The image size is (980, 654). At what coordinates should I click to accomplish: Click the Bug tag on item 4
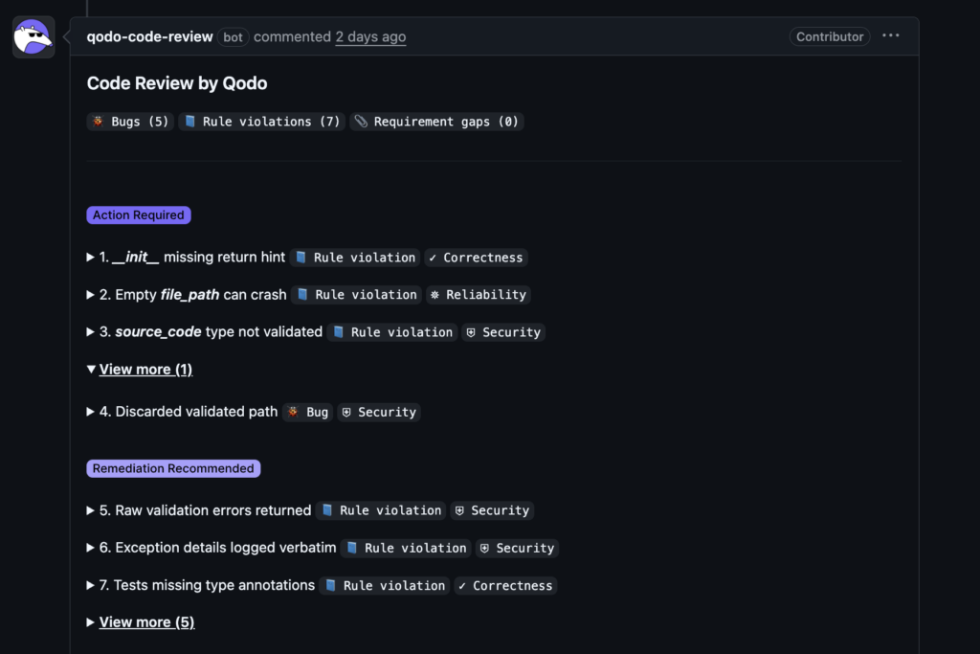click(x=307, y=412)
